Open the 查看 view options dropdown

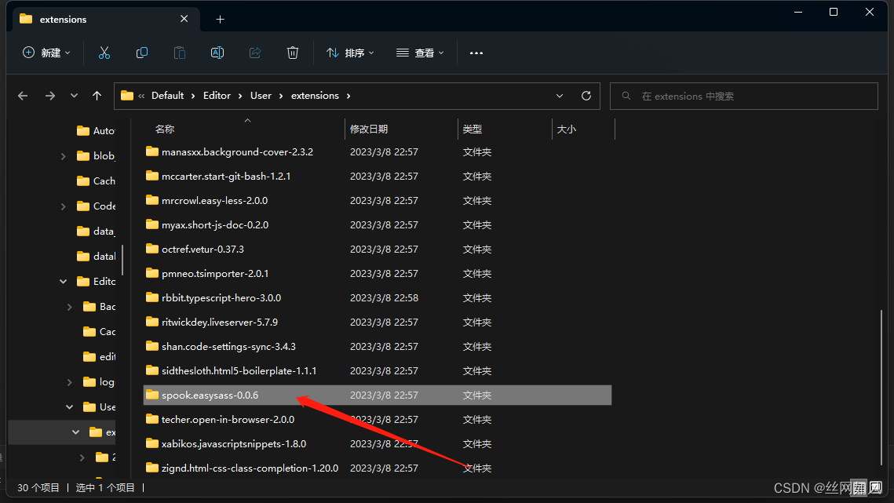click(421, 53)
